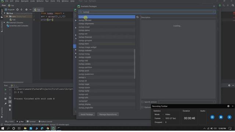The image size is (235, 132).
Task: Select numpy-turtle in package list
Action: (107, 91)
